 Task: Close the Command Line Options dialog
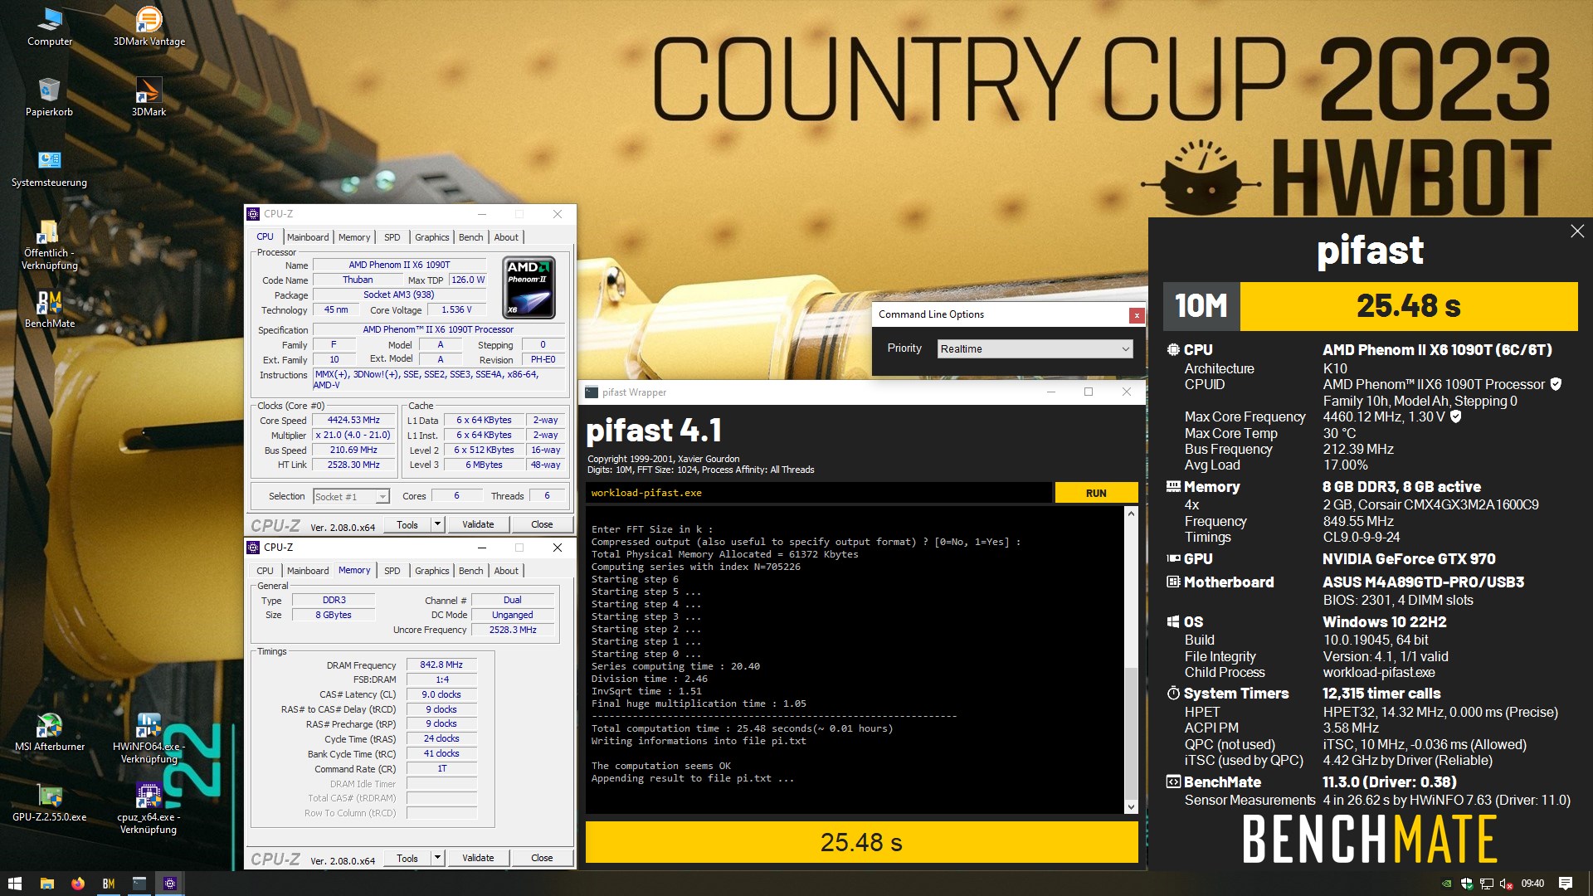[1137, 315]
